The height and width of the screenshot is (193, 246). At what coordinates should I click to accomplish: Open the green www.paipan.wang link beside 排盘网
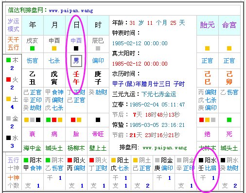tap(165, 148)
